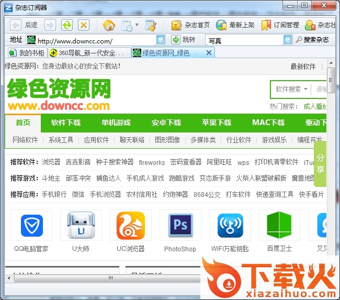Open the browsing history clock icon

pos(127,26)
